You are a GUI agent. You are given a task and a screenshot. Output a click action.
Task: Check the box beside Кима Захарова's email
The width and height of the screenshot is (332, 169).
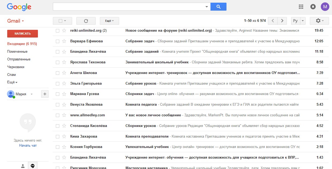click(57, 137)
